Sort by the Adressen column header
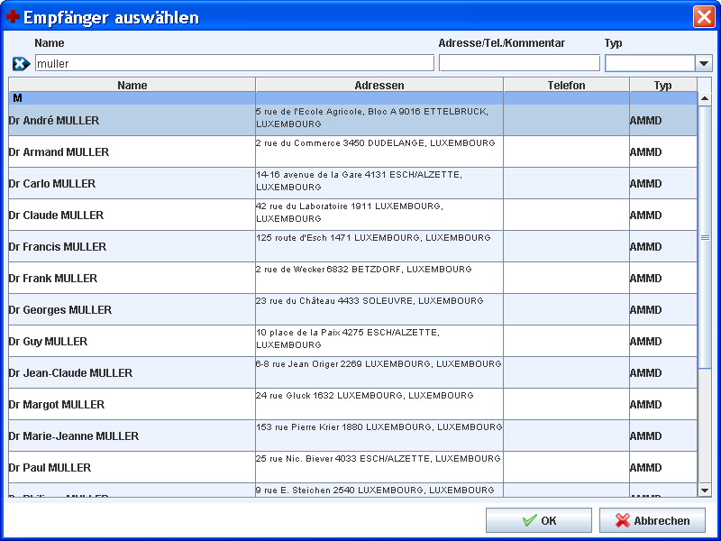Viewport: 721px width, 541px height. pos(379,86)
